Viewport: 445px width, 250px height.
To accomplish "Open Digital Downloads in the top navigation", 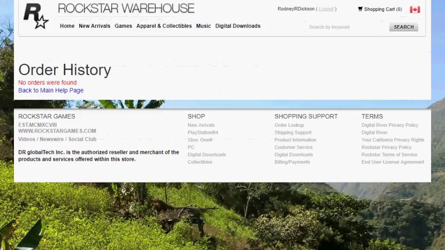I will (x=238, y=26).
